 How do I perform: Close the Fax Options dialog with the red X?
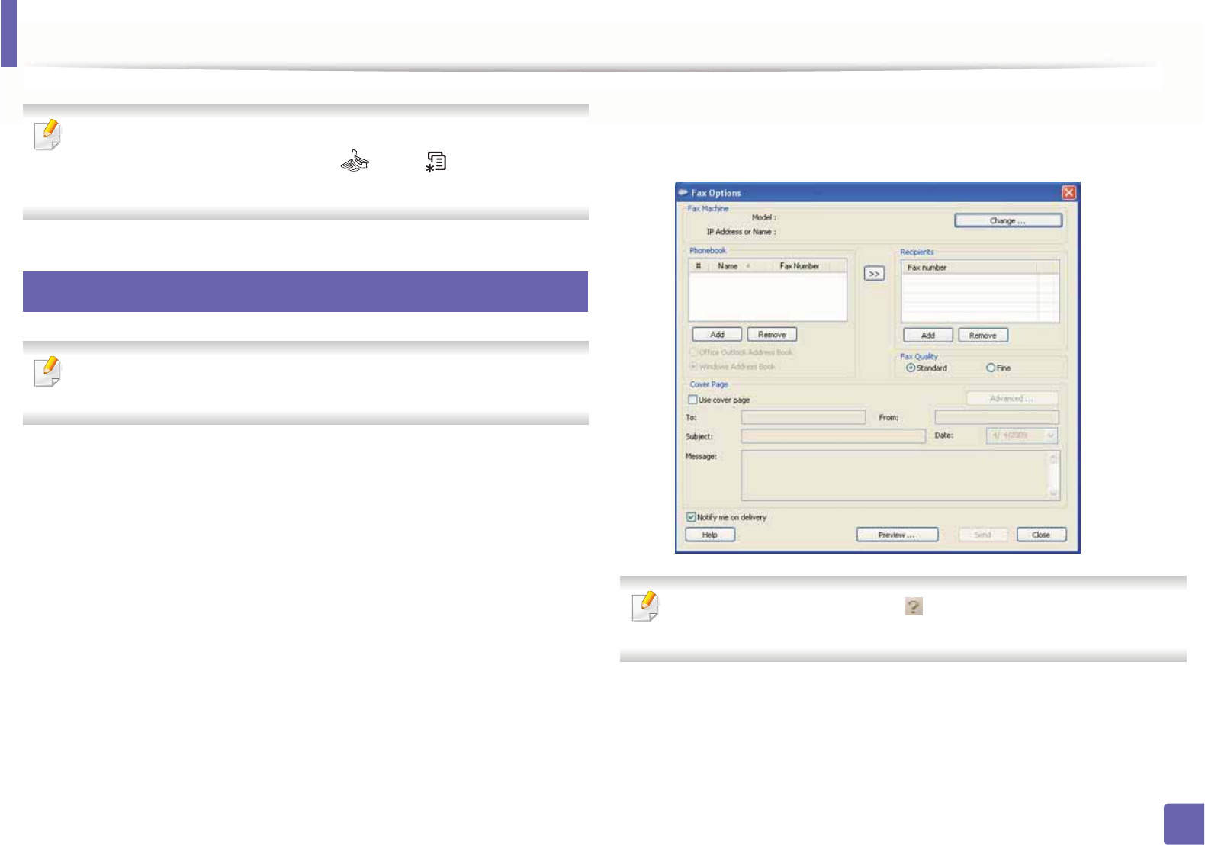pos(1068,192)
